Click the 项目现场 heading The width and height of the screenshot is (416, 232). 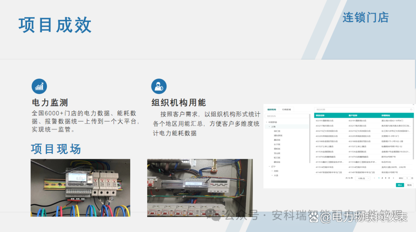[x=56, y=149]
